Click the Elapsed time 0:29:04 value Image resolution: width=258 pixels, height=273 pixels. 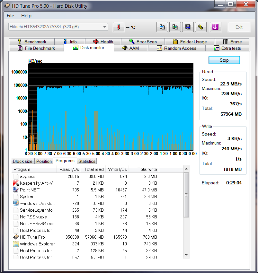point(234,183)
